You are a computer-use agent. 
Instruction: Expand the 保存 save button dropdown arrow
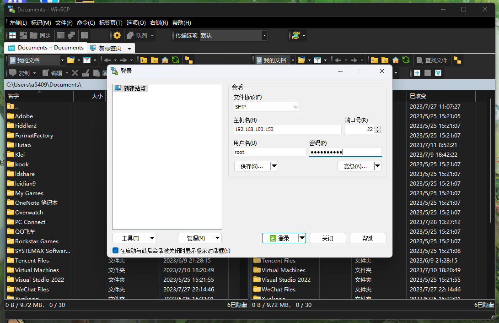tap(274, 166)
